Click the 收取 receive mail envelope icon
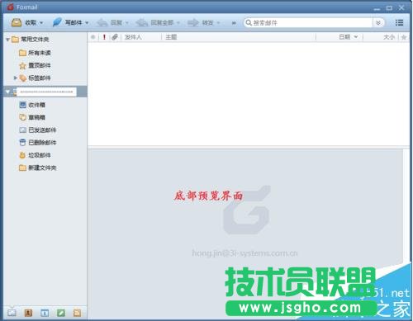Image resolution: width=413 pixels, height=321 pixels. 17,22
